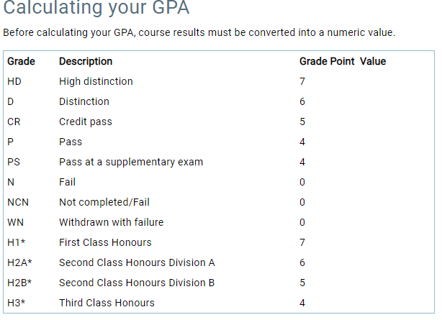This screenshot has width=442, height=320.
Task: Select the H1* grade code
Action: [x=16, y=242]
